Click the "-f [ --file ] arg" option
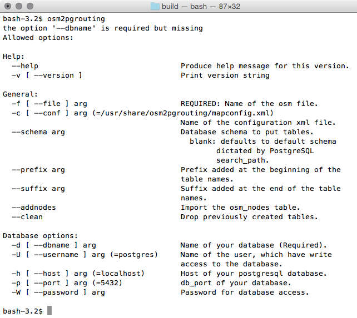Image resolution: width=357 pixels, height=318 pixels. tap(49, 103)
